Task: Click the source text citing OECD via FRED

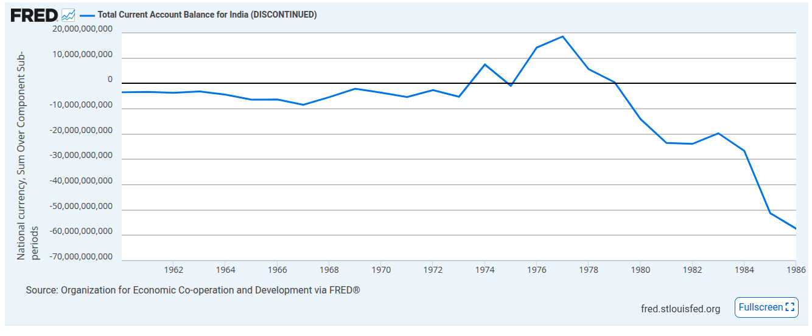Action: pos(193,290)
